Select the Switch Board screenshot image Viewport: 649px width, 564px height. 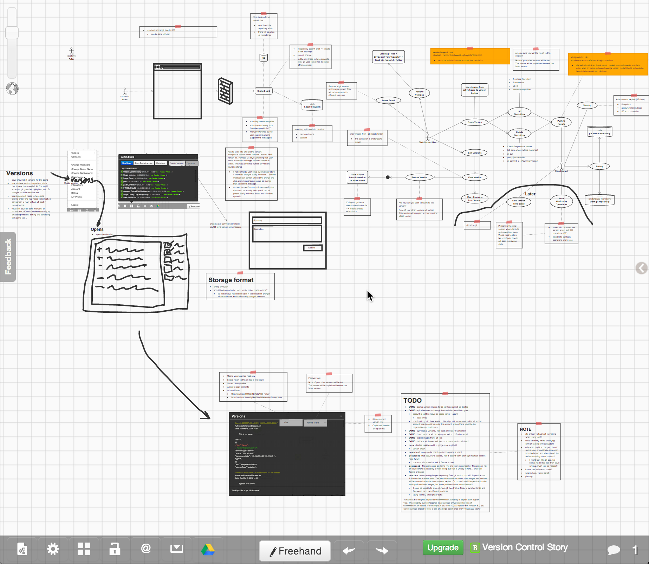click(x=158, y=181)
